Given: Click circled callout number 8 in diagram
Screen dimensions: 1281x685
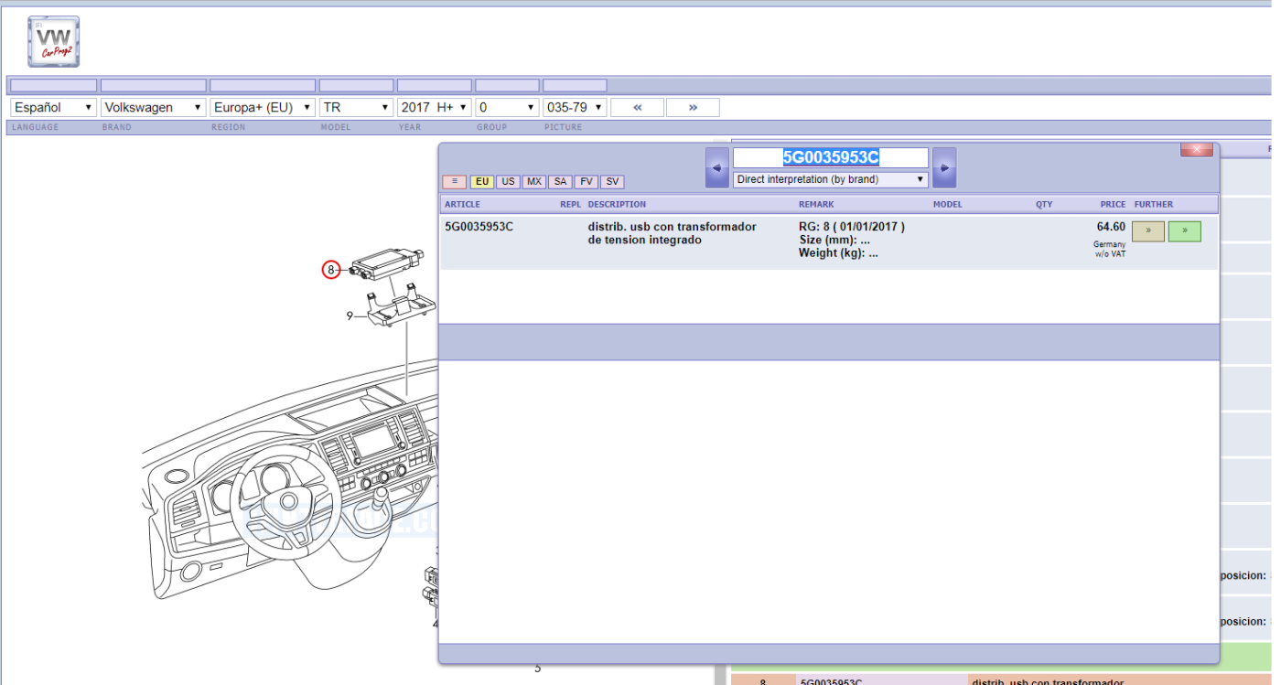Looking at the screenshot, I should 330,270.
